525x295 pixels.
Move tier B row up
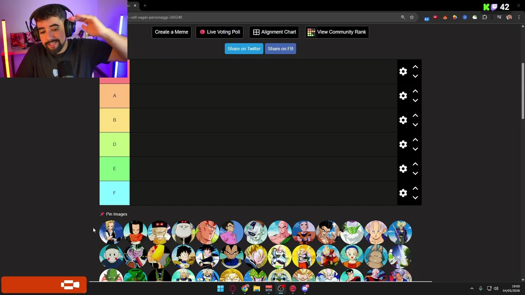click(x=415, y=115)
